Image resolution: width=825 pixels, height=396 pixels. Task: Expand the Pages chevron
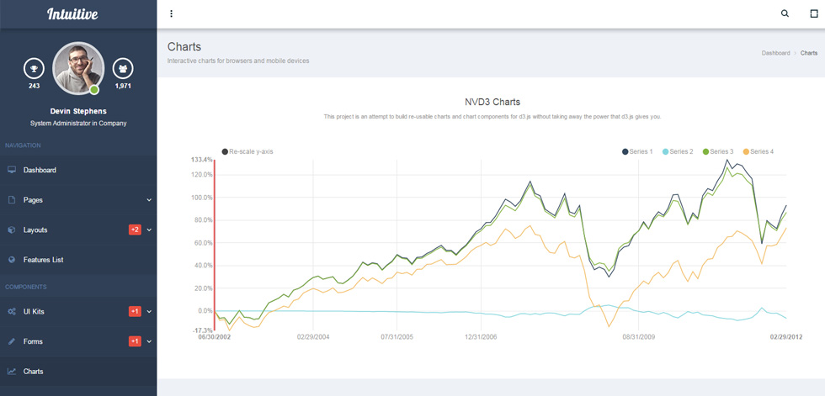(149, 200)
